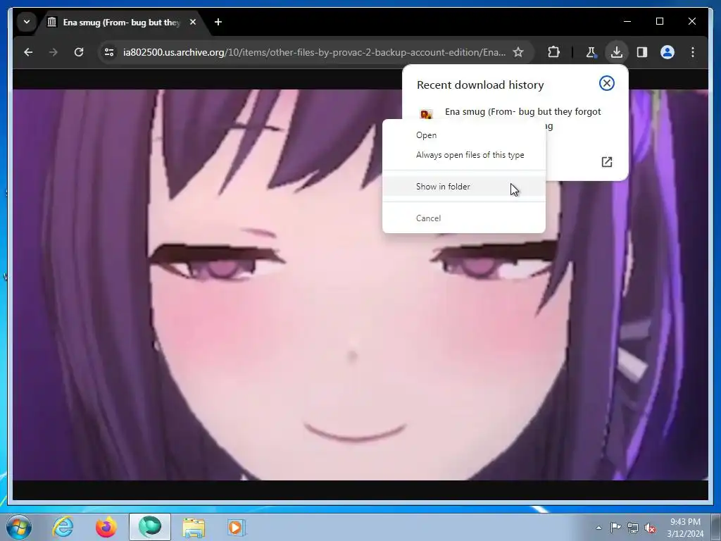View site information icon in address bar

coord(109,52)
